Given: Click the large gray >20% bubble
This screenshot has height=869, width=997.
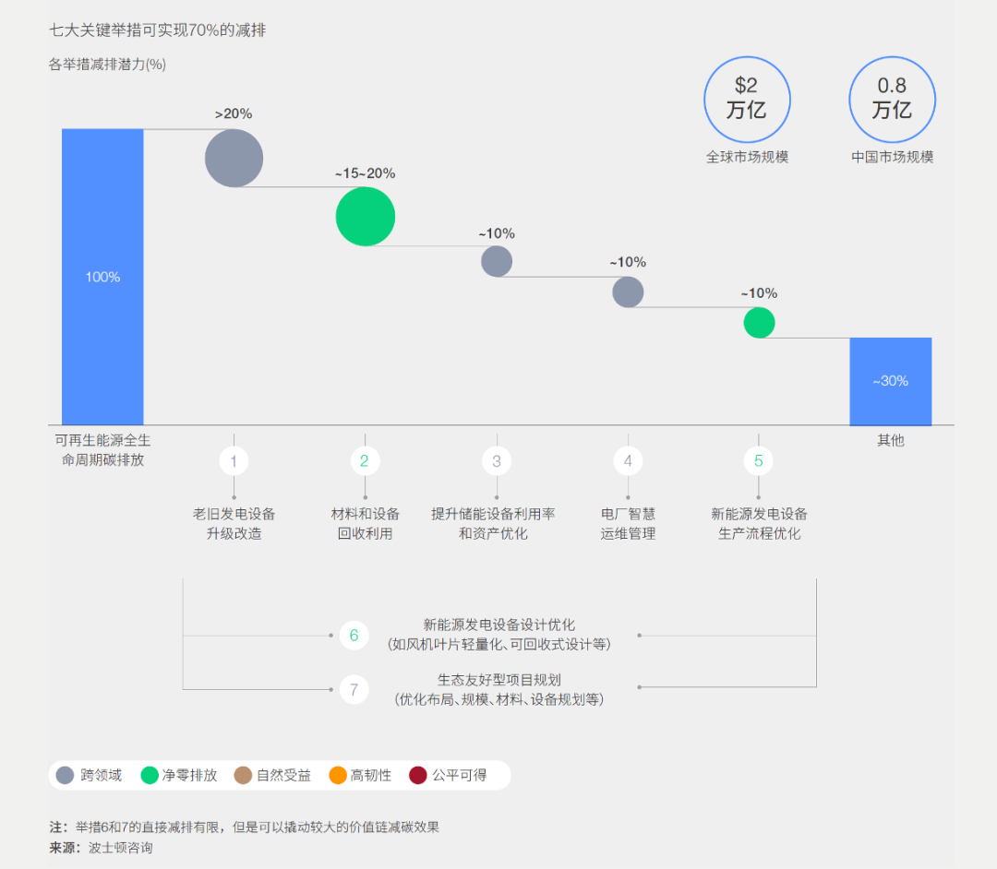Looking at the screenshot, I should [234, 159].
